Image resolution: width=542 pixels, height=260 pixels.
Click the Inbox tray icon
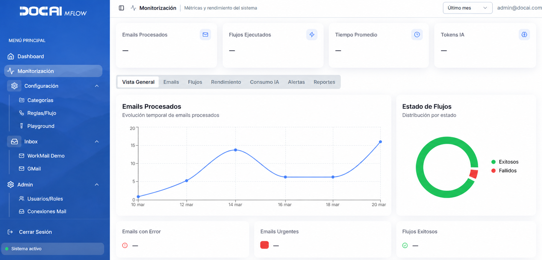coord(14,142)
